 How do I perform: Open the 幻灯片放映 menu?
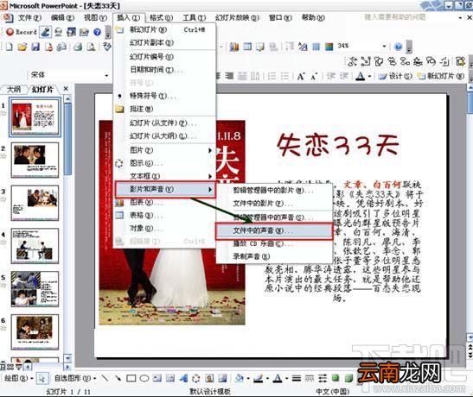[237, 18]
